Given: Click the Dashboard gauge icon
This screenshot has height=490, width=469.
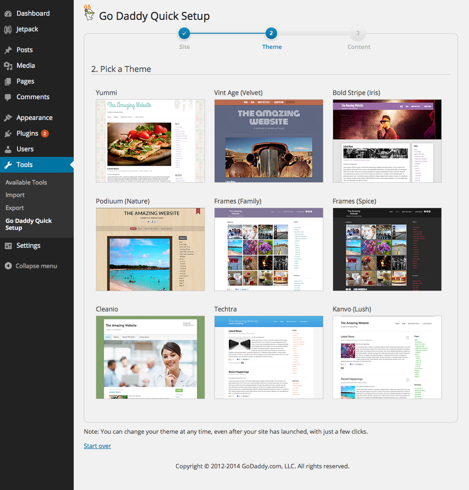Looking at the screenshot, I should click(8, 14).
